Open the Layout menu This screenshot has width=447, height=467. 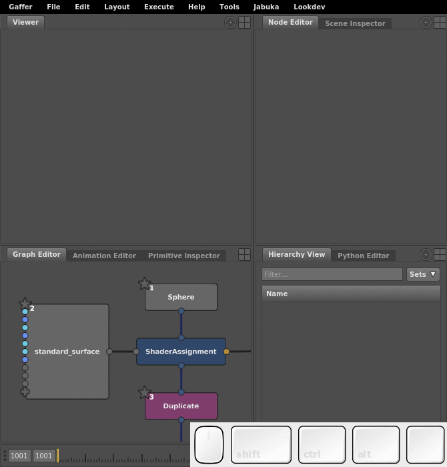coord(117,7)
